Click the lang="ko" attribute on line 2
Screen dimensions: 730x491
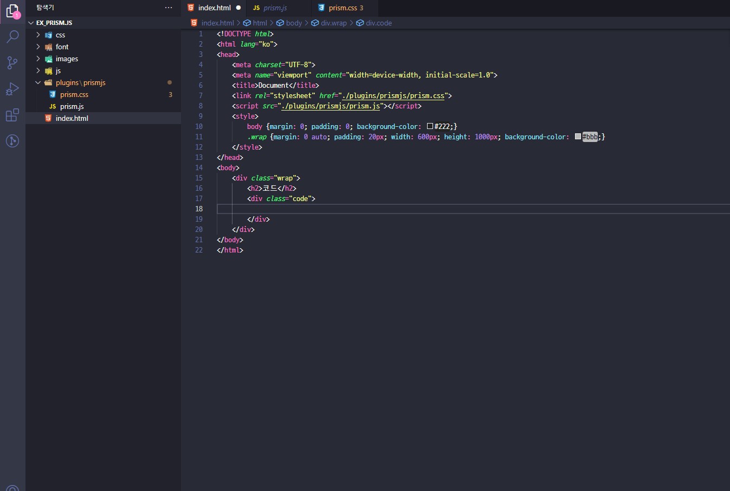click(x=257, y=44)
